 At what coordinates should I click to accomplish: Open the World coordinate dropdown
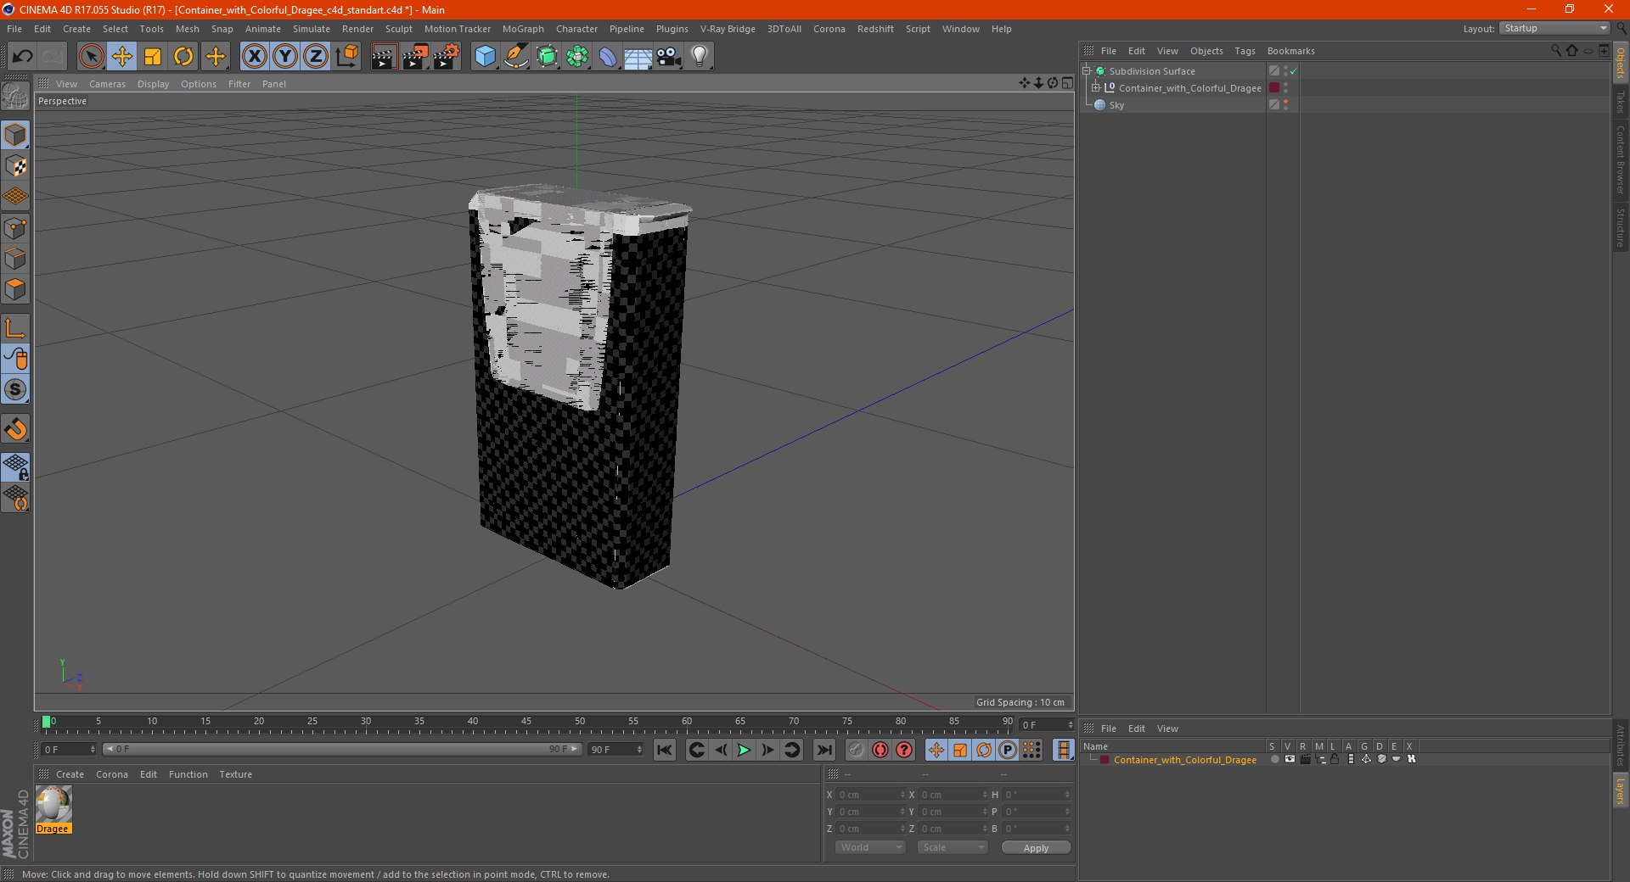pyautogui.click(x=870, y=847)
